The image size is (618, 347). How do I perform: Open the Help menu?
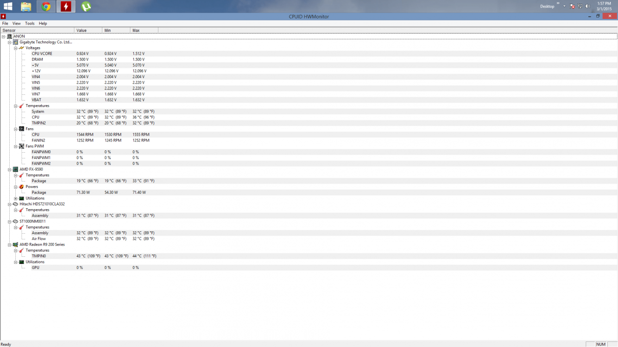(43, 23)
